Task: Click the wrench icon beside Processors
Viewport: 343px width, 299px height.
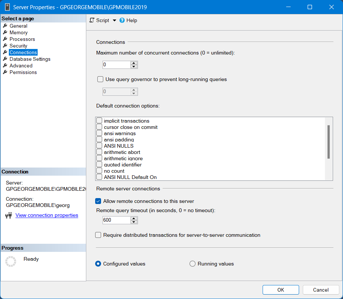Action: 5,39
